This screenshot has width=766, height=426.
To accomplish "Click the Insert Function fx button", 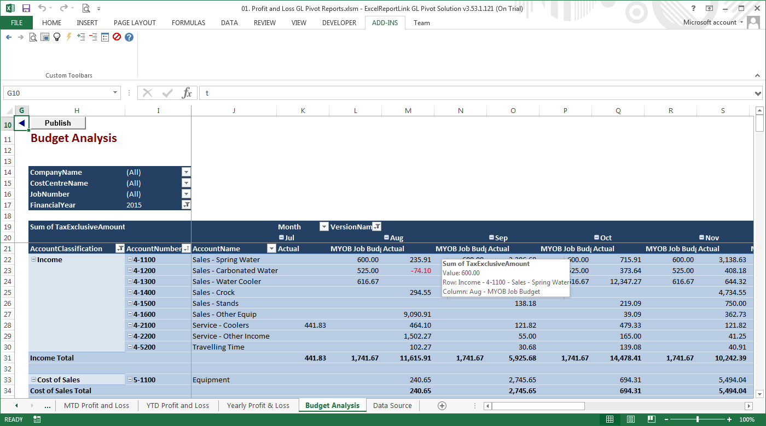I will tap(187, 93).
